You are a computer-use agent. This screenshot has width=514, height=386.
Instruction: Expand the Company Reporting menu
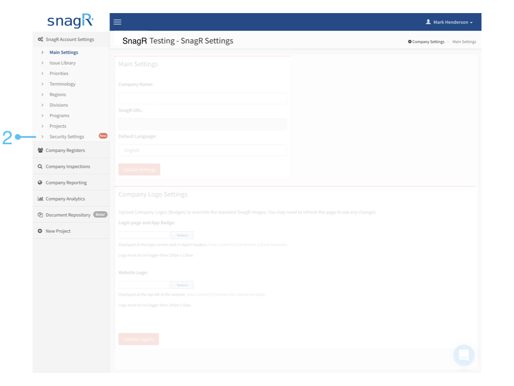(71, 182)
